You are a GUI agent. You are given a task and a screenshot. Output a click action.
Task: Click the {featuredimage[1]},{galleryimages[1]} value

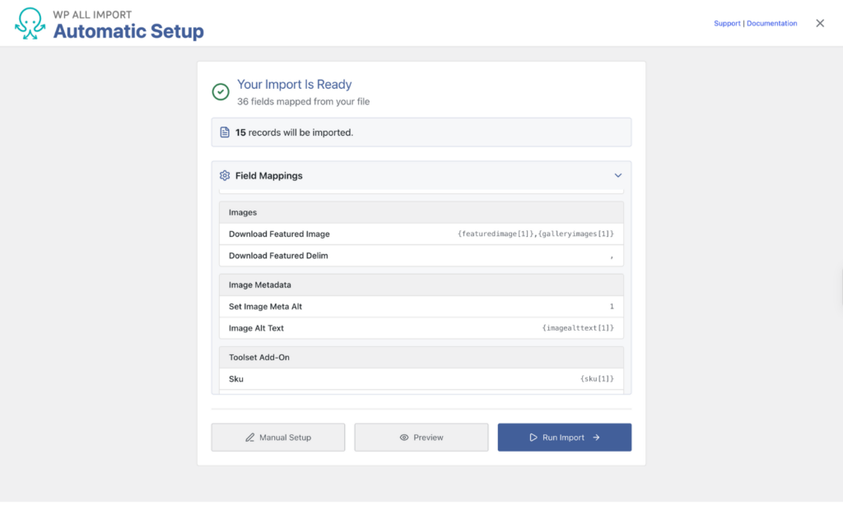[x=535, y=234]
